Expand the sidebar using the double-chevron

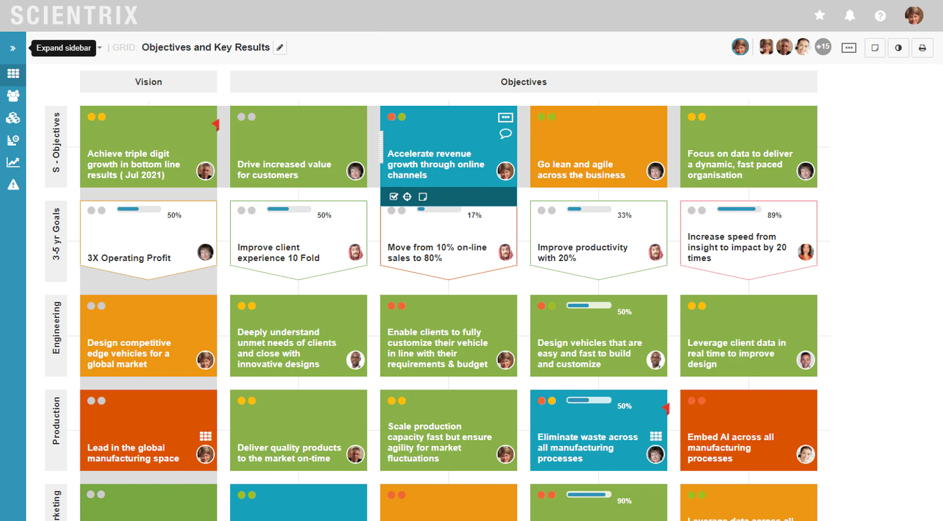13,48
